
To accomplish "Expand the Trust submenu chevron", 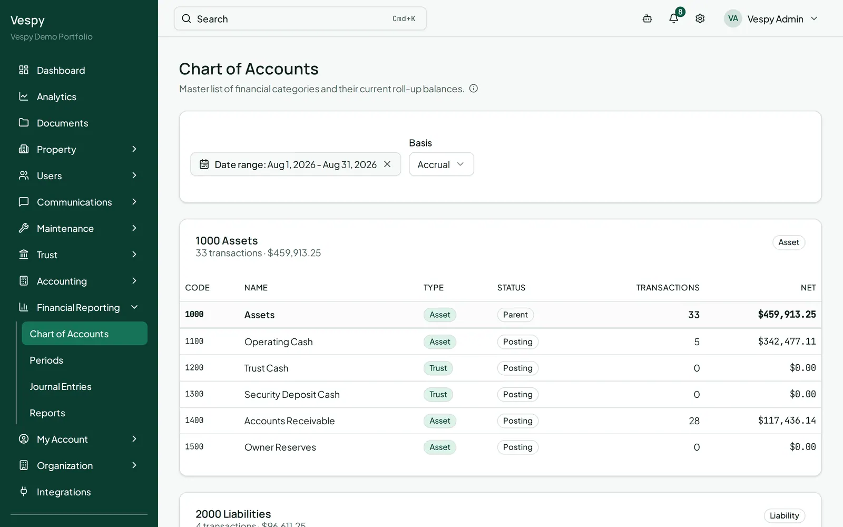I will (x=134, y=255).
